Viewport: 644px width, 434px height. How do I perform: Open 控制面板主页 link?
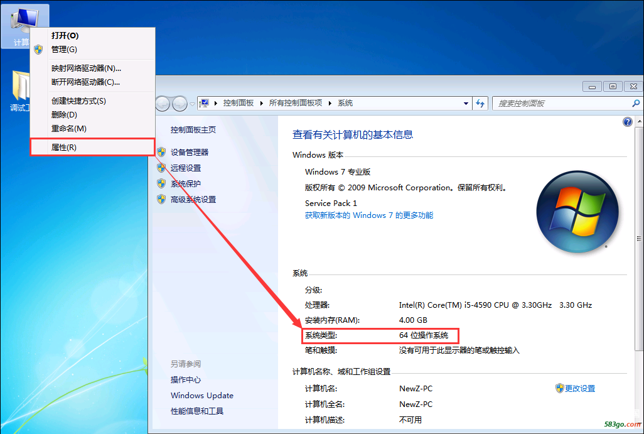(193, 130)
